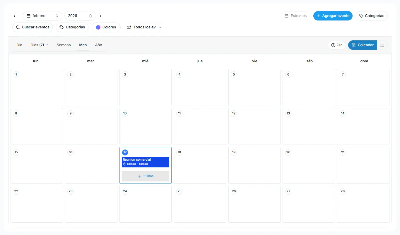Expand the Todos los eventos filter
Screen dimensions: 400x235
pyautogui.click(x=144, y=27)
